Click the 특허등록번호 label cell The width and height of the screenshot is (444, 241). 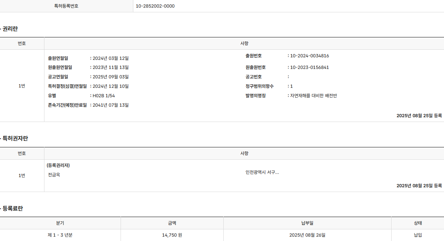66,6
